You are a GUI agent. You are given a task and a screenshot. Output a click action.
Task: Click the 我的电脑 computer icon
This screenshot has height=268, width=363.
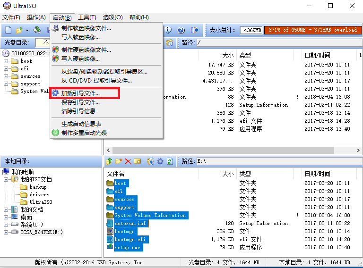pos(6,172)
